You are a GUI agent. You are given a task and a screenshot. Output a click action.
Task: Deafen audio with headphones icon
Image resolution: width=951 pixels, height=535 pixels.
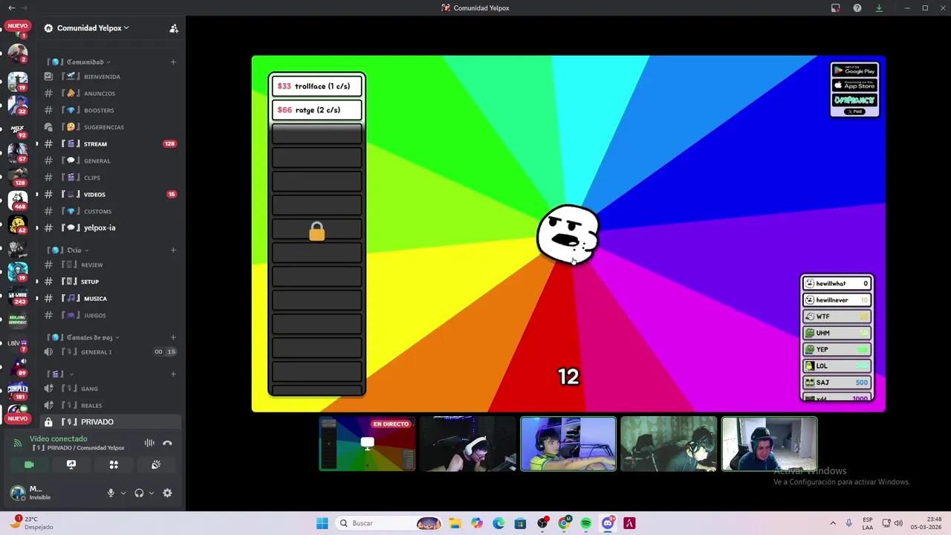[x=139, y=493]
